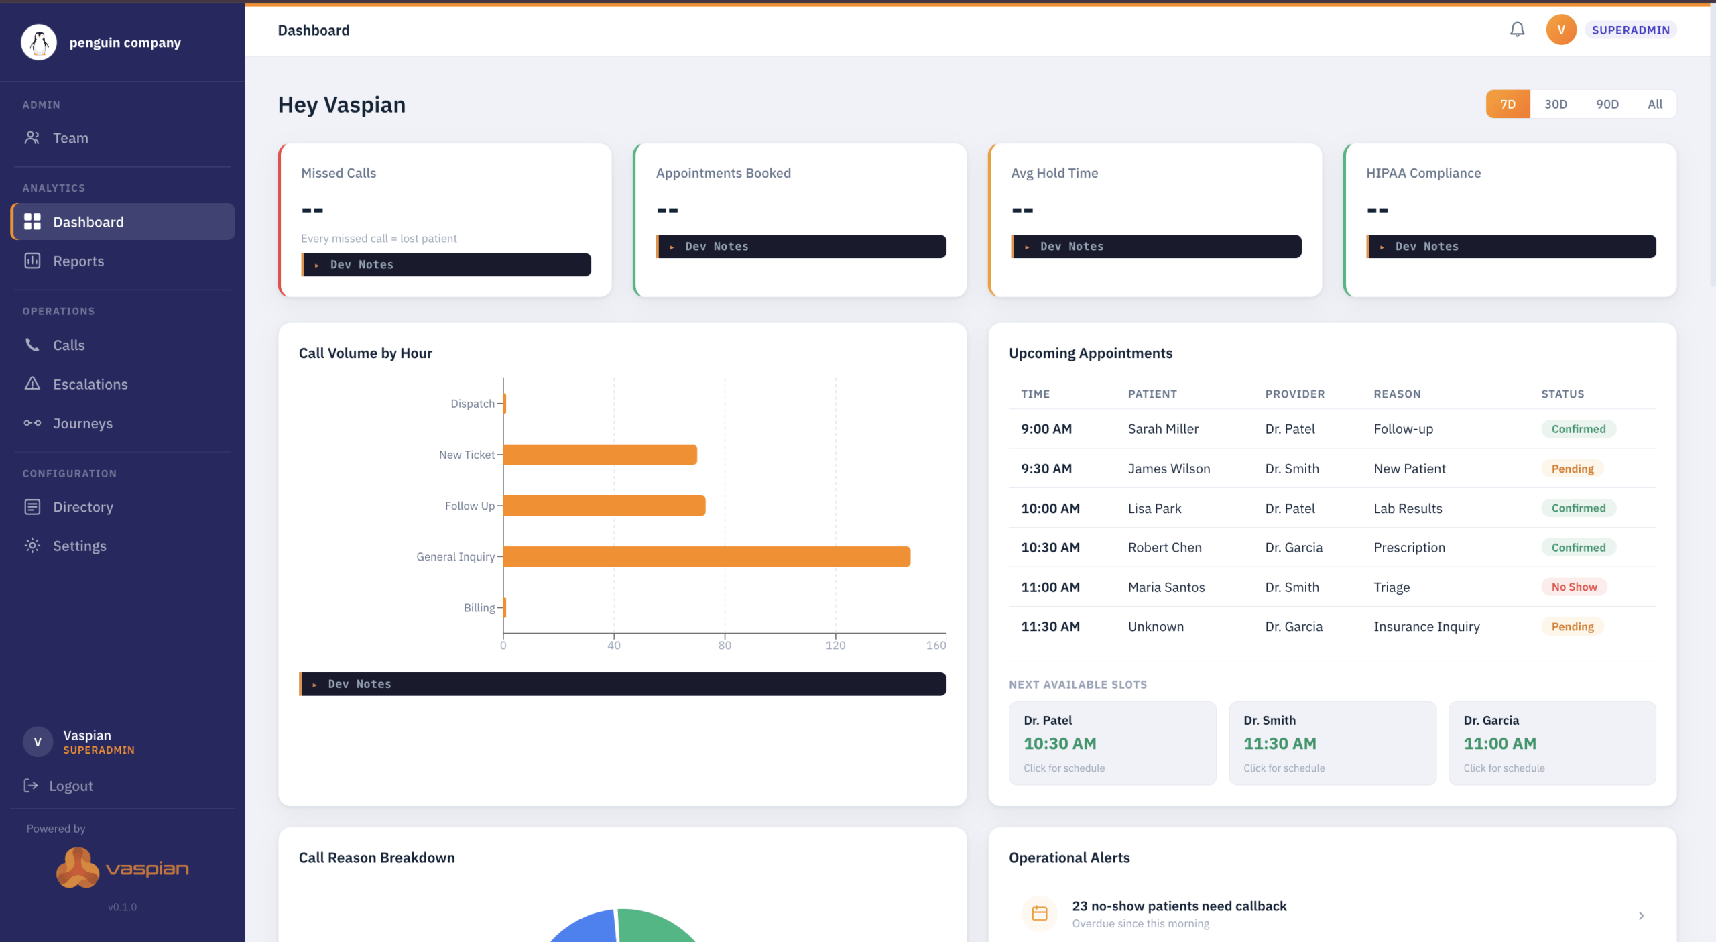Click the New Ticket bar in chart
The height and width of the screenshot is (942, 1716).
point(600,455)
